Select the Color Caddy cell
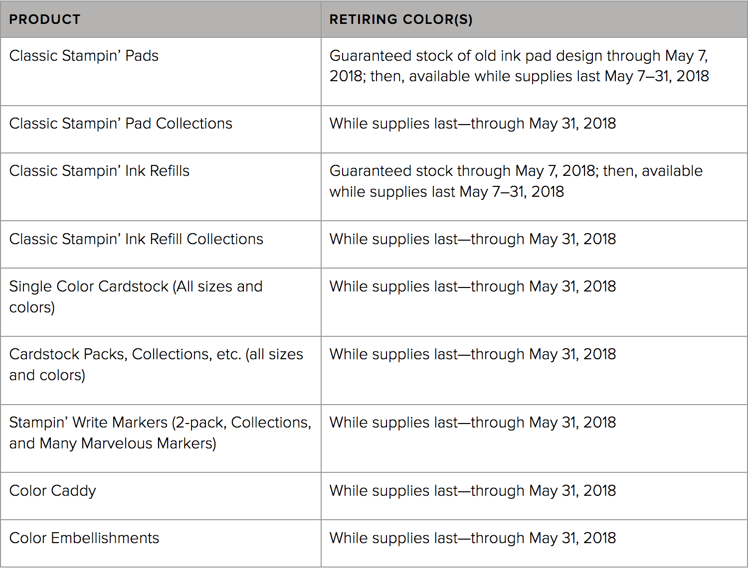The width and height of the screenshot is (748, 575). [x=161, y=496]
